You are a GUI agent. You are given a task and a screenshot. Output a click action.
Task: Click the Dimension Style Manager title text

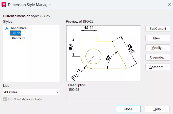pos(29,5)
